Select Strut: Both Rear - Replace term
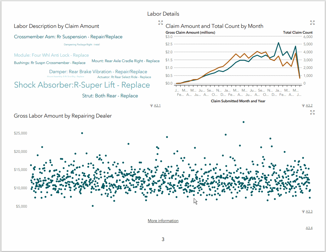 [x=110, y=96]
